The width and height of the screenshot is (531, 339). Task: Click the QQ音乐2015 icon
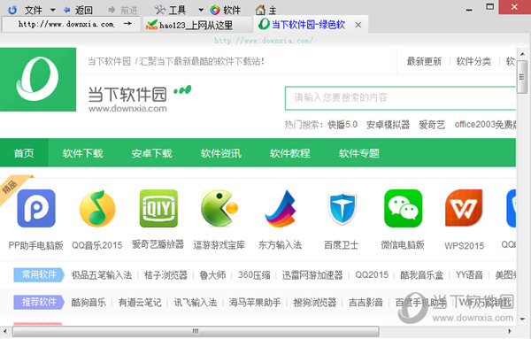tap(97, 208)
